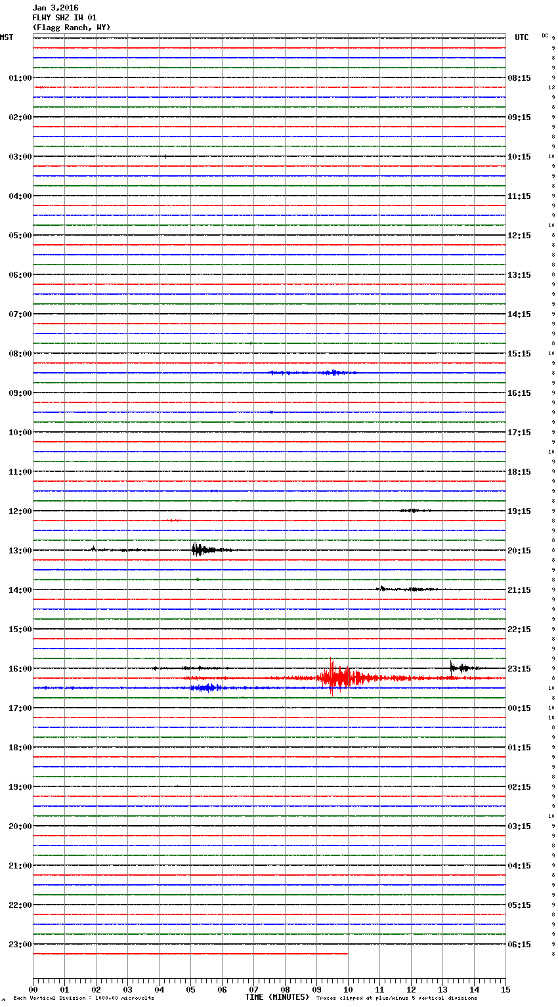The height and width of the screenshot is (1007, 558).
Task: Click the 03:15 UTC time label
Action: tap(519, 826)
